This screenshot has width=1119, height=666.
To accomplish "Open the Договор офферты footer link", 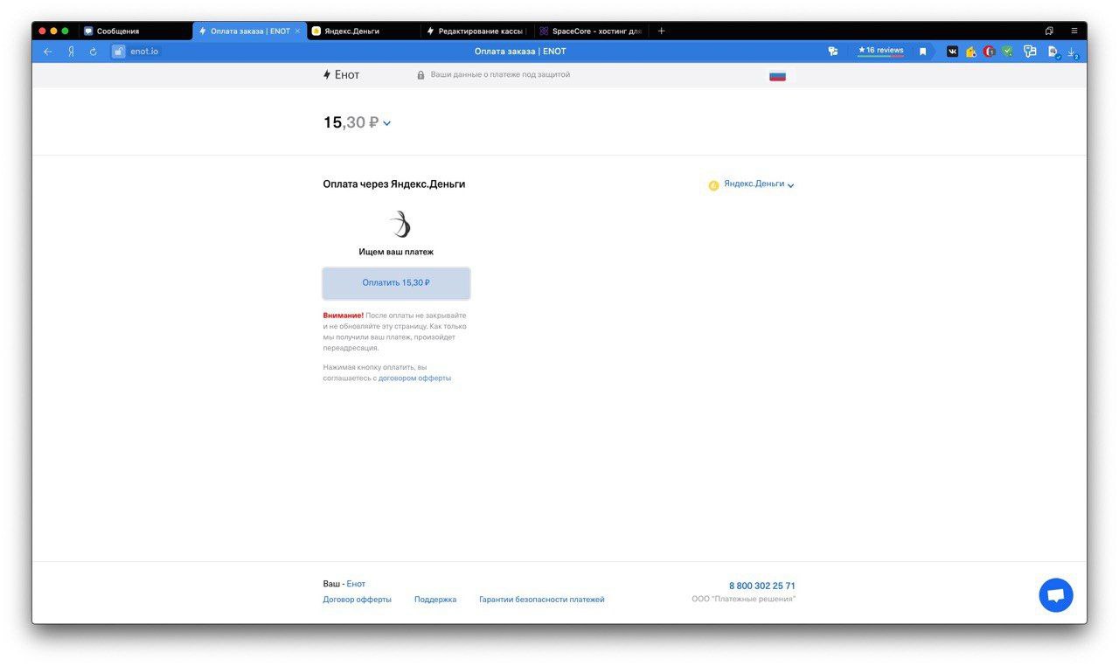I will pyautogui.click(x=357, y=600).
